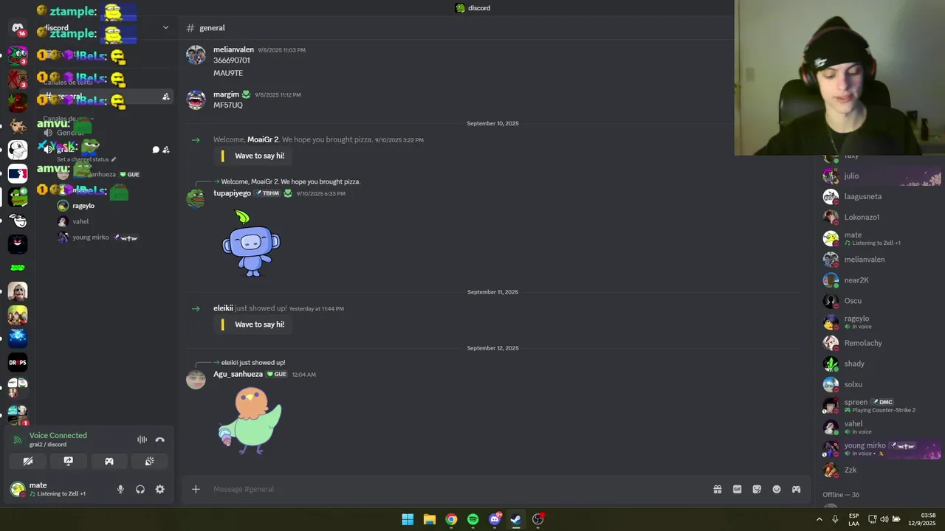This screenshot has height=531, width=945.
Task: Click tupapiyego's username in chat
Action: (232, 193)
